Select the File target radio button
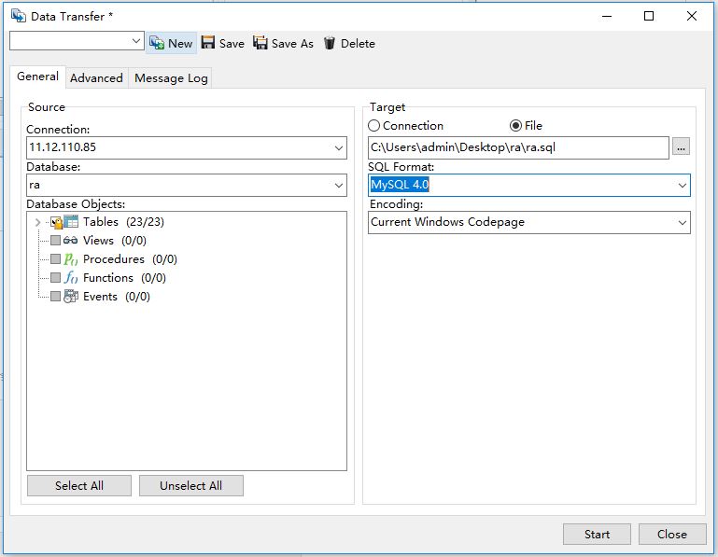 point(515,125)
